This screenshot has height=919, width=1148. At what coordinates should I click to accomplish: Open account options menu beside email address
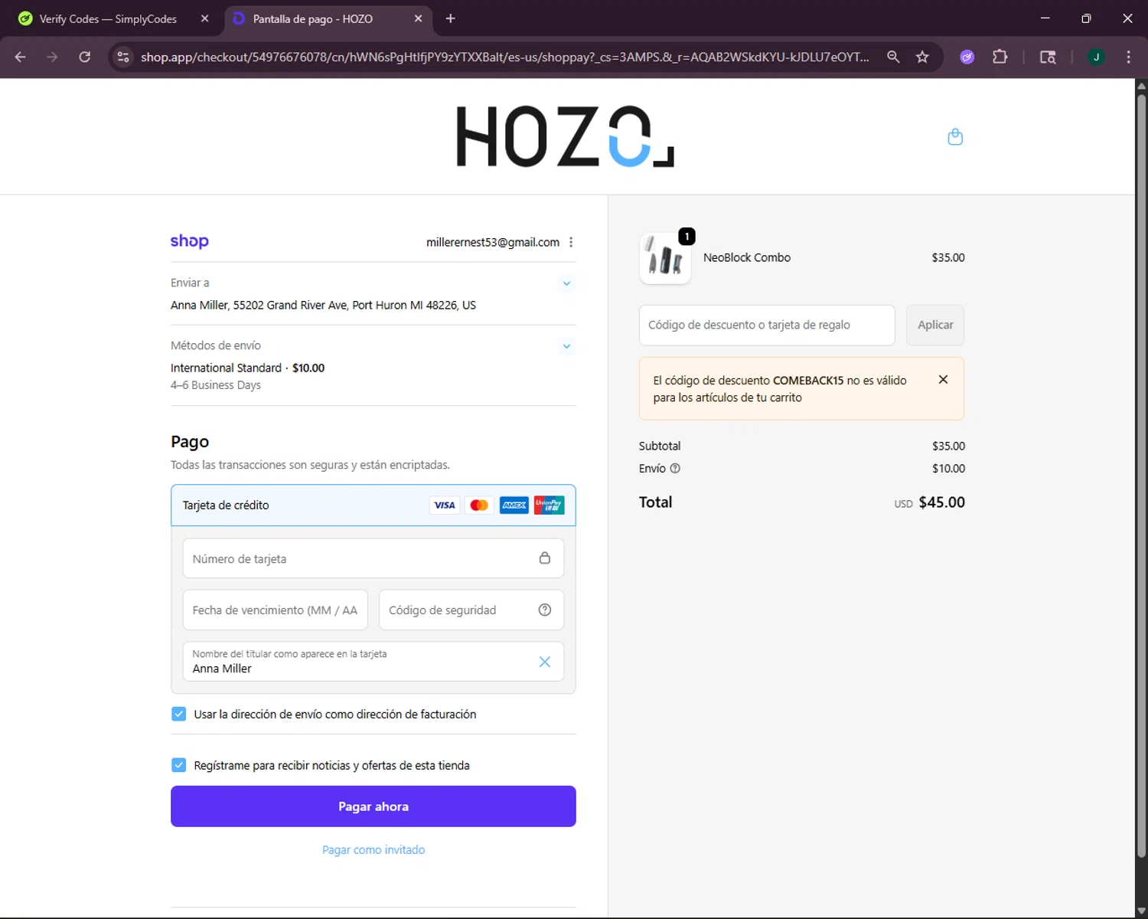coord(571,242)
